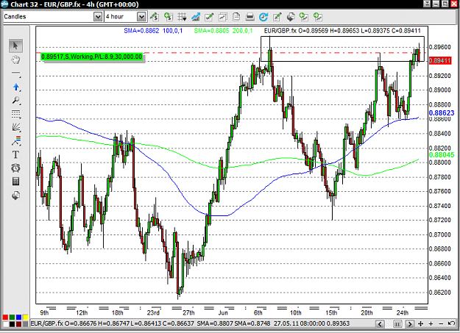Click the status bar timestamp 27.05.11 08:00:00

click(x=299, y=323)
